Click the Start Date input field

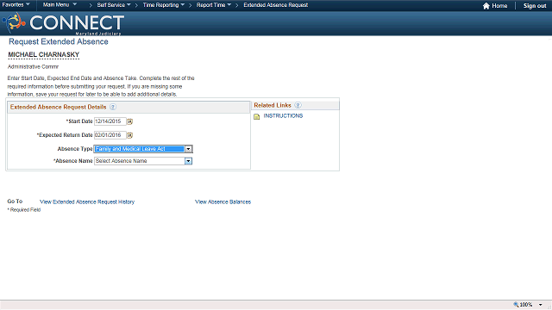pyautogui.click(x=110, y=121)
